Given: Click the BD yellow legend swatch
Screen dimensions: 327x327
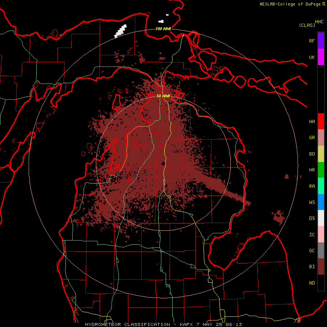Looking at the screenshot, I should tap(321, 154).
